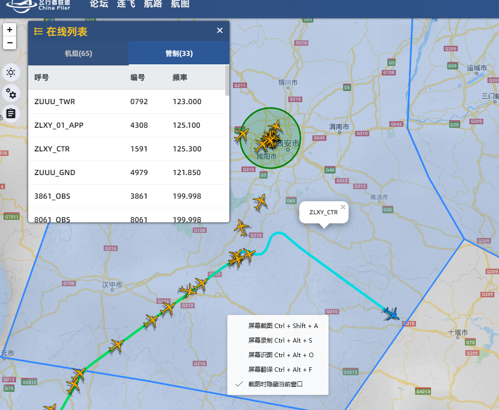Zoom out using the minus button
Image resolution: width=499 pixels, height=410 pixels.
click(10, 43)
